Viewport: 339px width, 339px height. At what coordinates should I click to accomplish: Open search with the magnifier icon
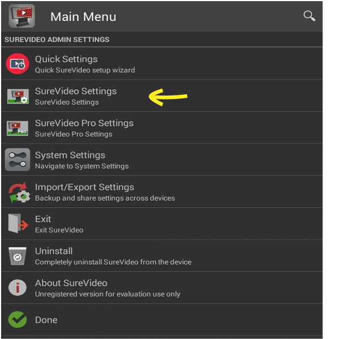tap(309, 16)
